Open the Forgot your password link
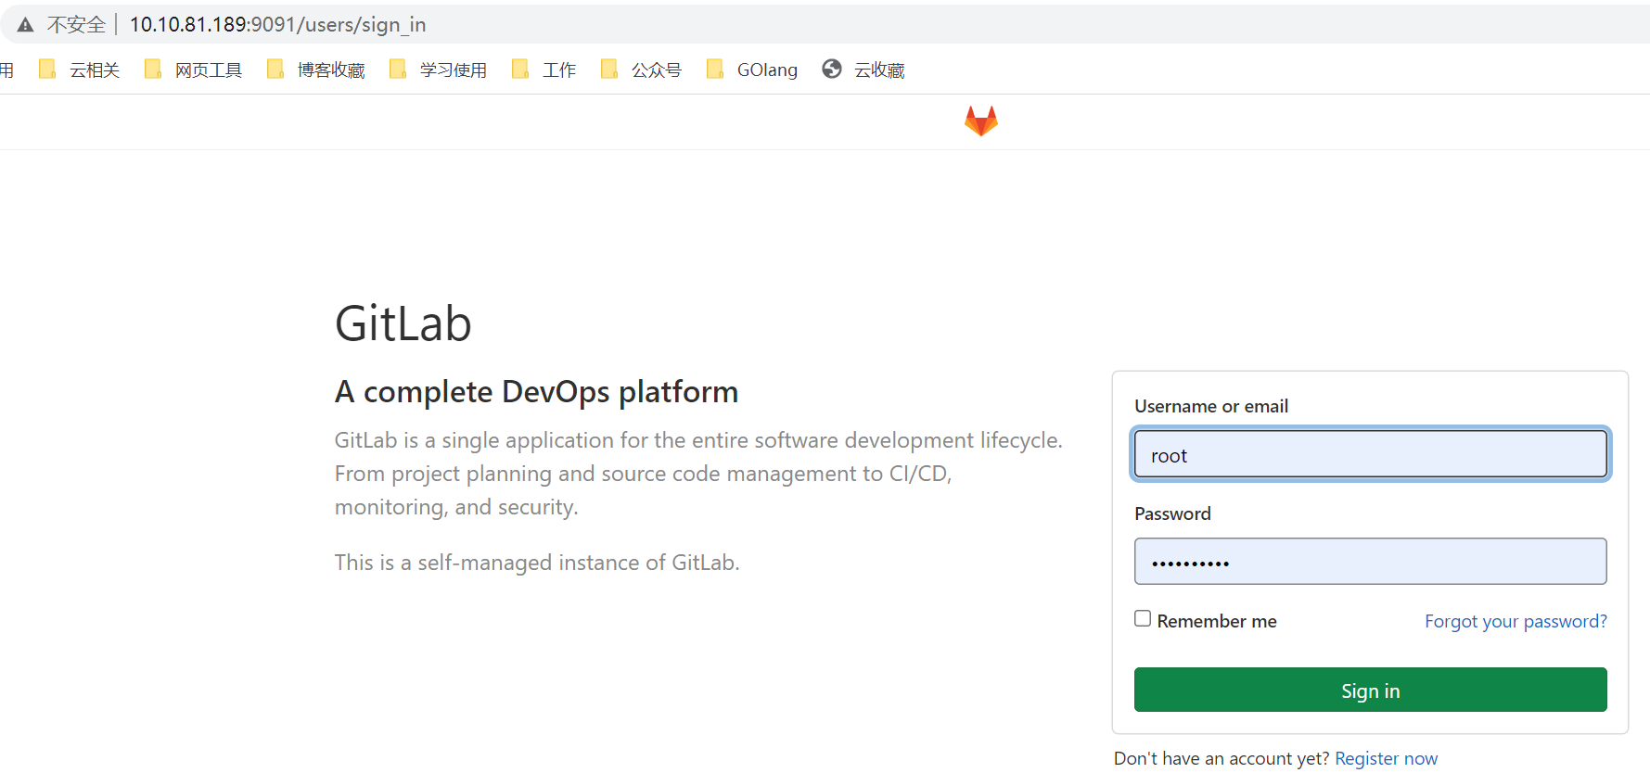This screenshot has width=1650, height=773. coord(1516,621)
